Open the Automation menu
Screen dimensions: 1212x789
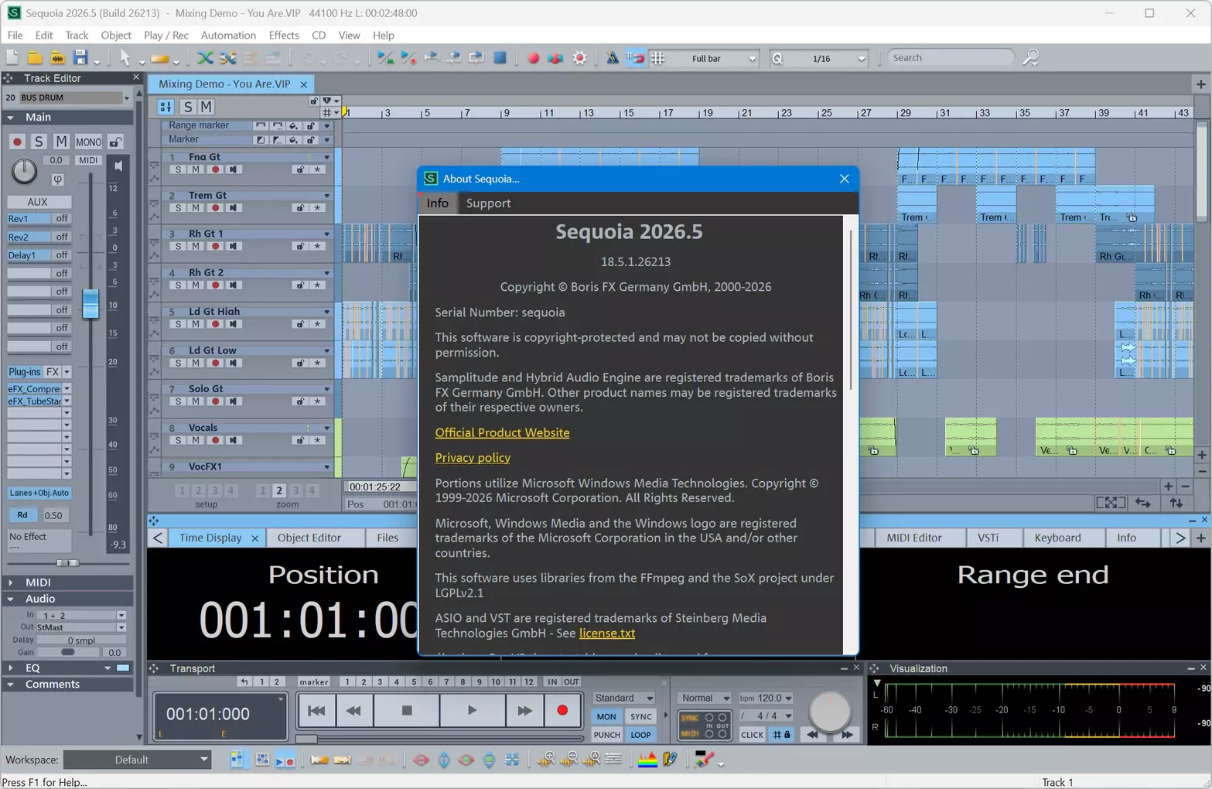click(x=228, y=35)
